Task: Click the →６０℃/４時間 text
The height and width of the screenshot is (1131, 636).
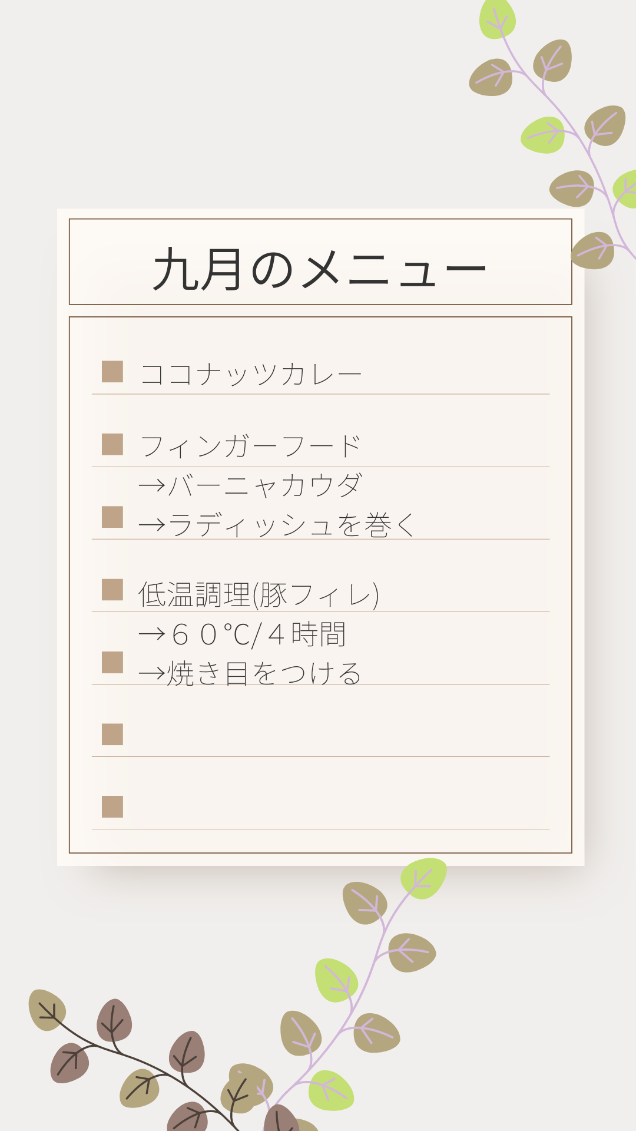Action: 243,634
